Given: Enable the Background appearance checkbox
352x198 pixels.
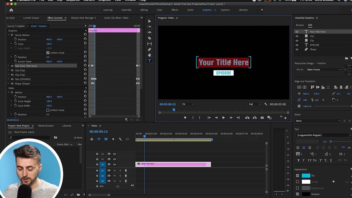Looking at the screenshot, I should point(297,188).
